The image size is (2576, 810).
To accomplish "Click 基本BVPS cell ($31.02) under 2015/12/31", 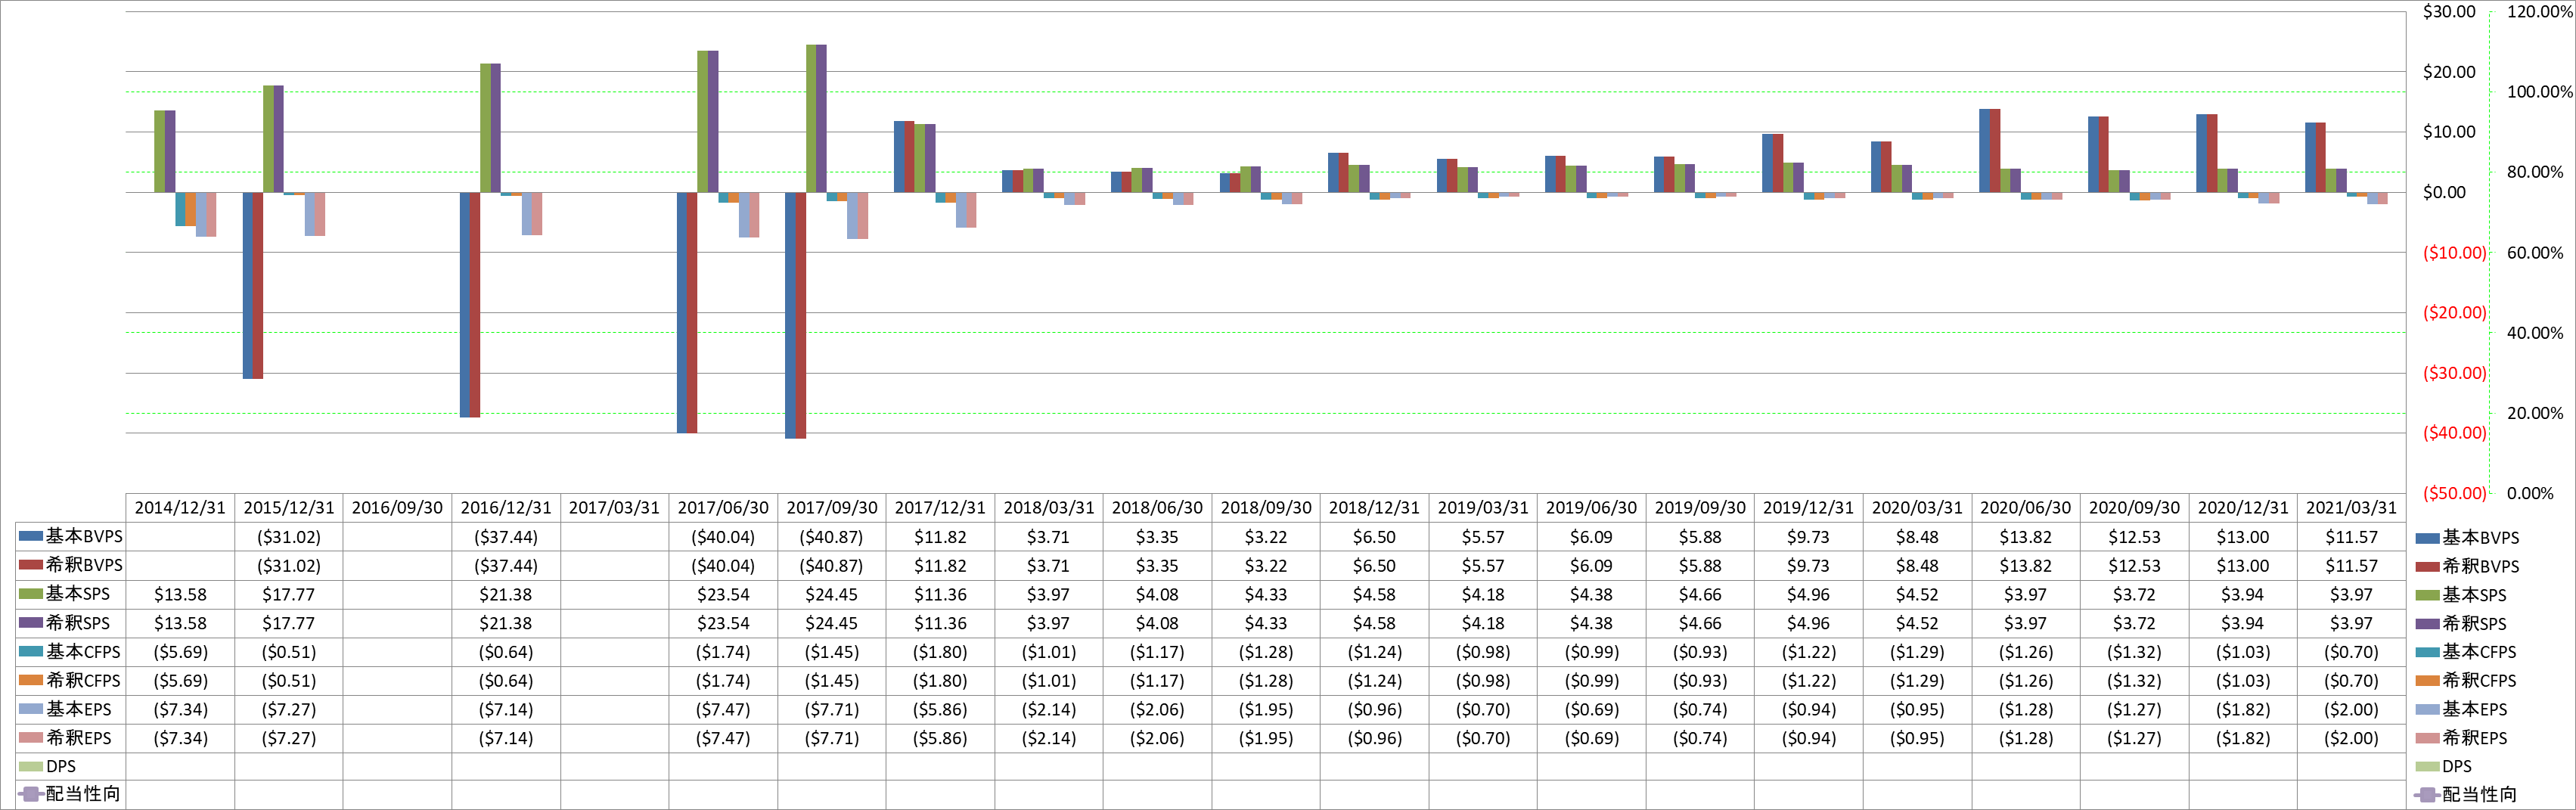I will [289, 537].
